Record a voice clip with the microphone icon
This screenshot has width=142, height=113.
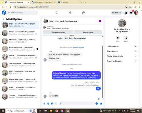click(x=44, y=104)
